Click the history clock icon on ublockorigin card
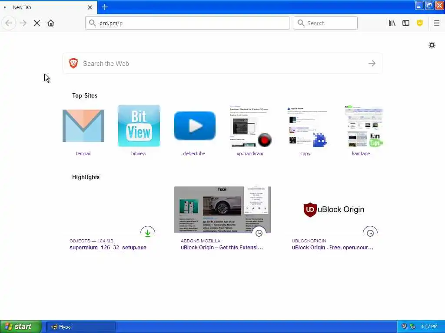This screenshot has height=333, width=445. click(370, 233)
